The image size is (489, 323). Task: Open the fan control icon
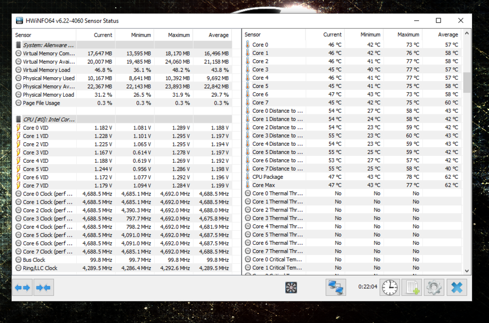pos(291,287)
